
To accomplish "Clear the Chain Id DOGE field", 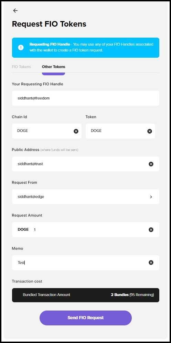I will pos(76,131).
